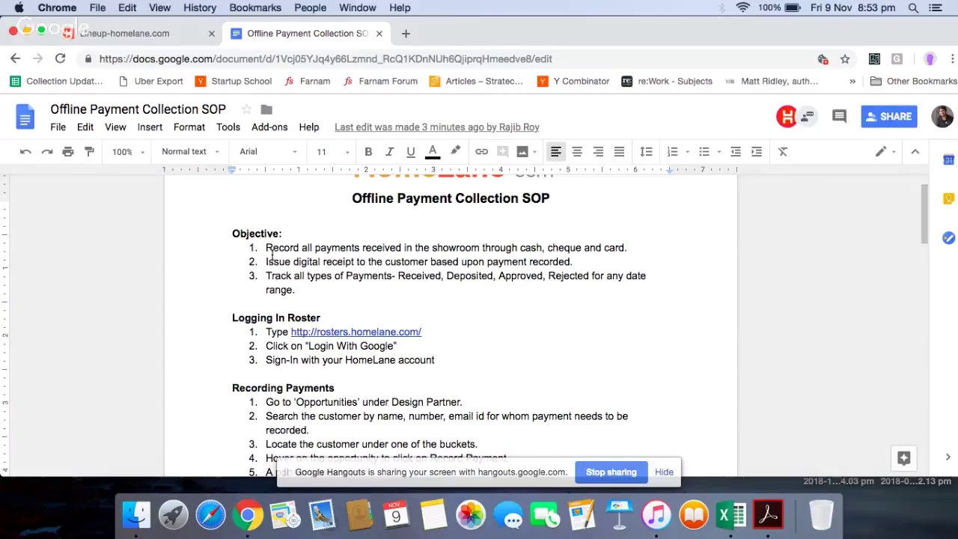The image size is (958, 539).
Task: Star the document title
Action: click(x=246, y=109)
